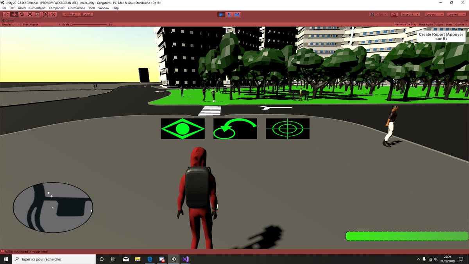The height and width of the screenshot is (264, 469).
Task: Open the GameObject menu
Action: pos(38,8)
